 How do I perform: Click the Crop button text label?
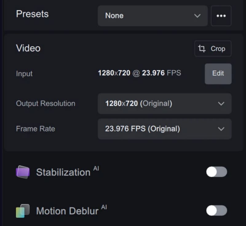[x=218, y=49]
